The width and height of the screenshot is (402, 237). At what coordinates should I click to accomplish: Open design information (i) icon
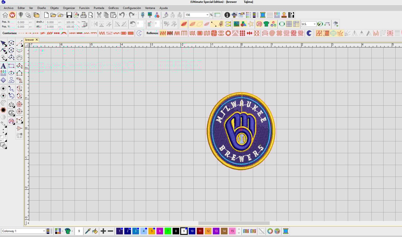[x=227, y=15]
